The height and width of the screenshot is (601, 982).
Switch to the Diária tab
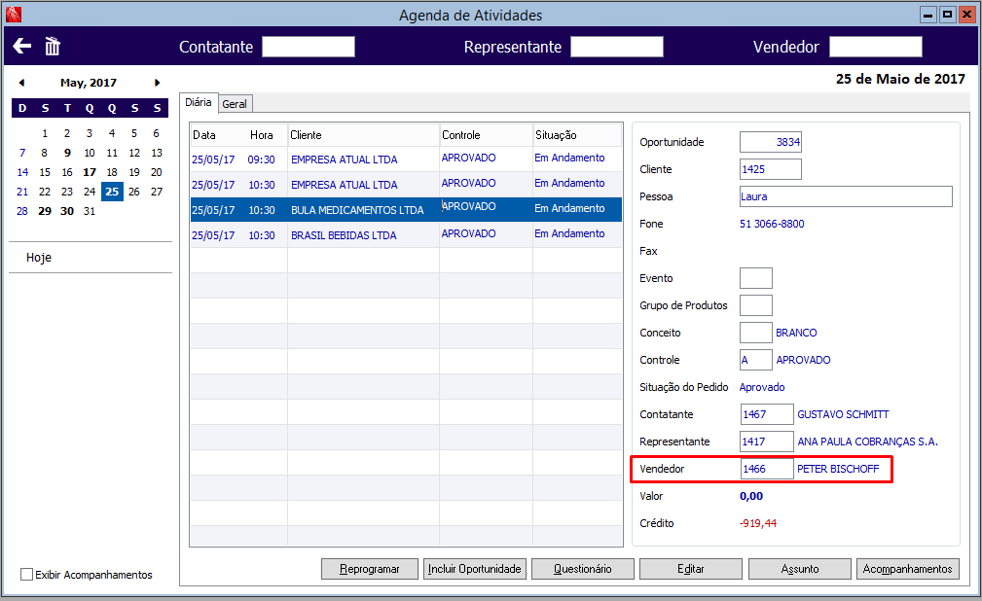click(x=199, y=103)
